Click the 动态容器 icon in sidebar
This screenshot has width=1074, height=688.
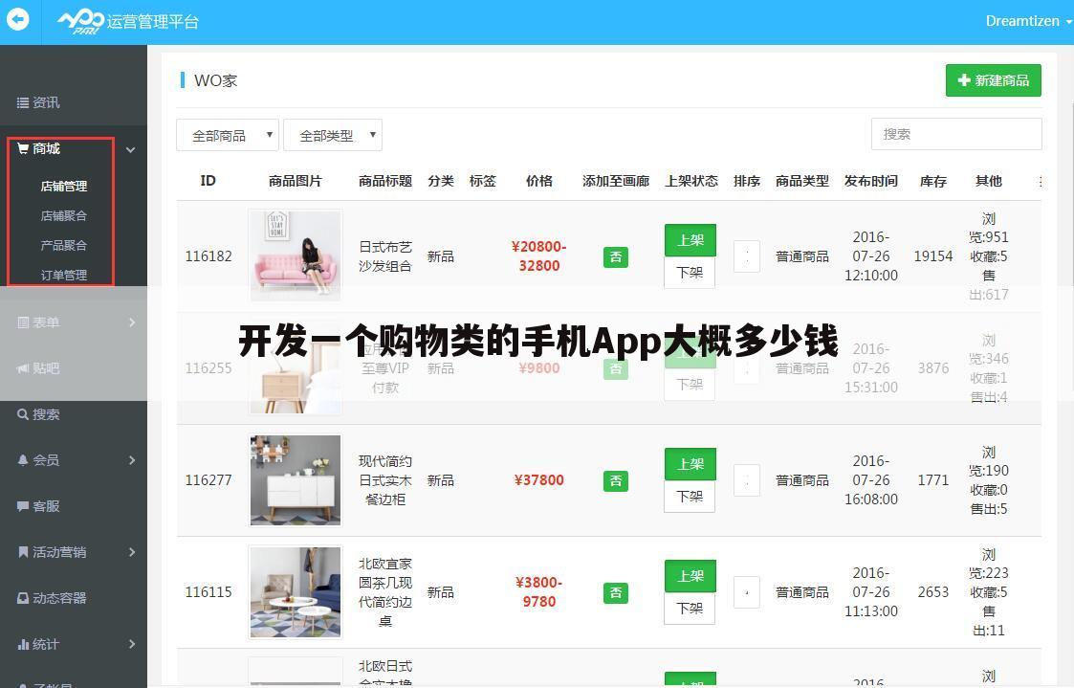point(23,597)
